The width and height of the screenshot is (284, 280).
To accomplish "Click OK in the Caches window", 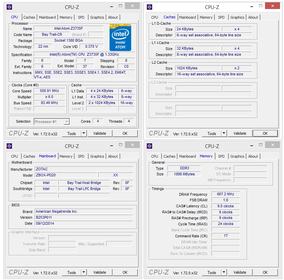I will coord(265,133).
